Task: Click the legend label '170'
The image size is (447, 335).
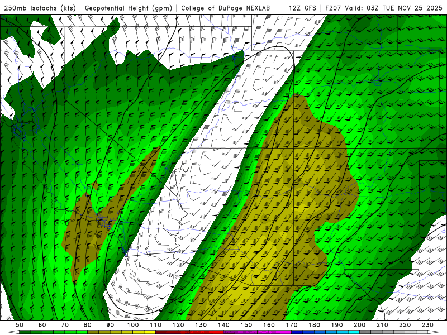Action: tap(292, 325)
